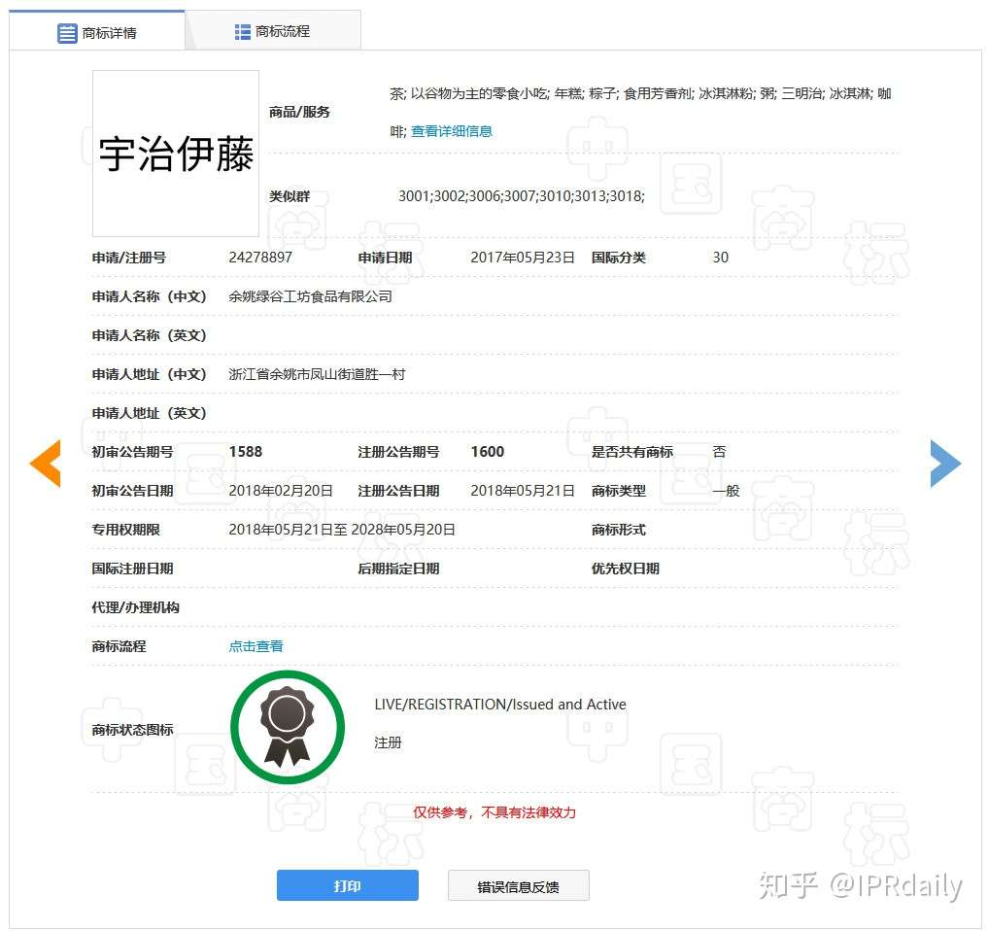Select address 浙江省余姚市凤山街道胜一村
Viewport: 988px width, 931px height.
tap(317, 374)
